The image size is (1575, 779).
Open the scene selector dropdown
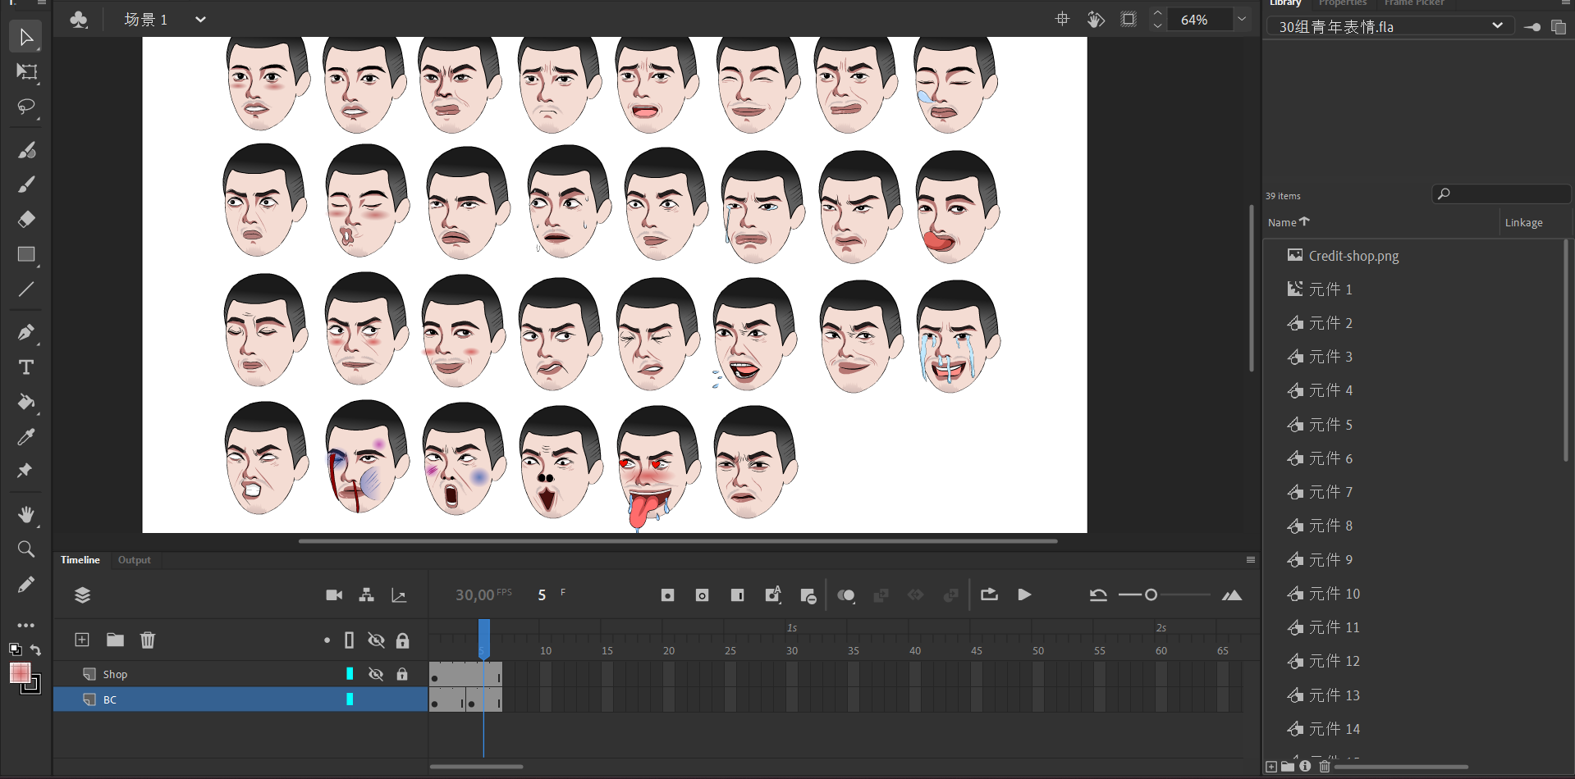[x=200, y=20]
